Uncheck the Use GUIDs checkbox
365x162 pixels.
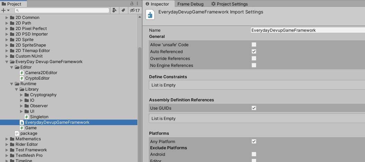[254, 108]
